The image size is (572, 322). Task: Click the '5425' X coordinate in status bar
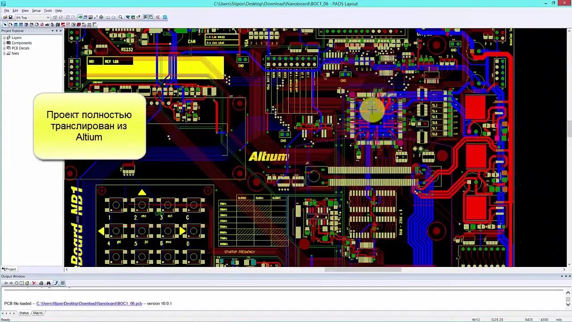click(x=529, y=320)
